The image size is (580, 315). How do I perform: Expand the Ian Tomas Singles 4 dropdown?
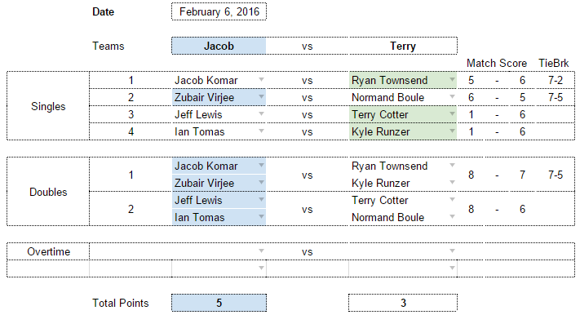[261, 131]
